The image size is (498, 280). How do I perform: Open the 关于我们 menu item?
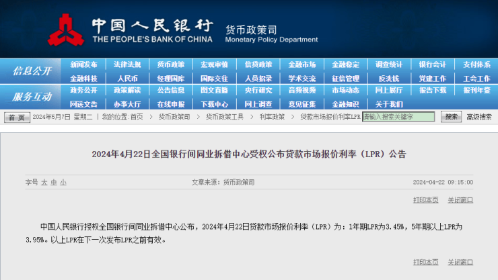point(389,104)
